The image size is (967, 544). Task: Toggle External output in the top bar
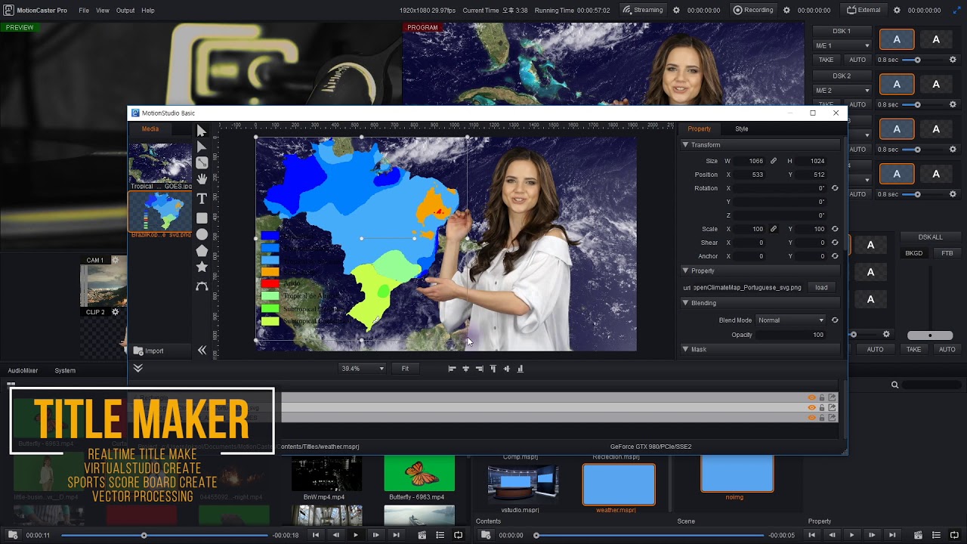(863, 11)
